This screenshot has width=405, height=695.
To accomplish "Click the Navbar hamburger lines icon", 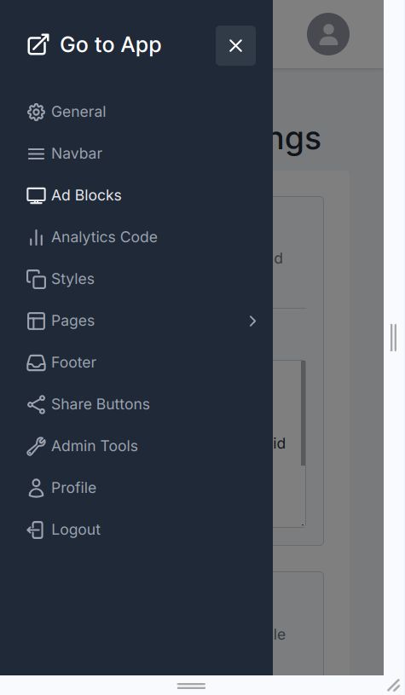I will [x=36, y=153].
